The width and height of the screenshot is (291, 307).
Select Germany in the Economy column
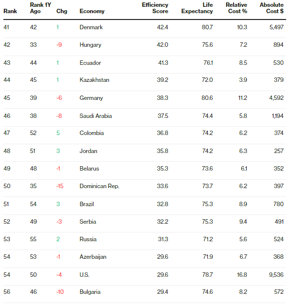(x=91, y=98)
